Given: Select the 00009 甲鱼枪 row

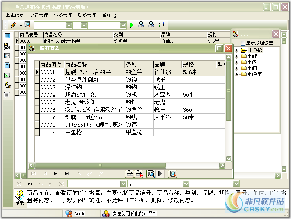Looking at the screenshot, I should (x=130, y=132).
